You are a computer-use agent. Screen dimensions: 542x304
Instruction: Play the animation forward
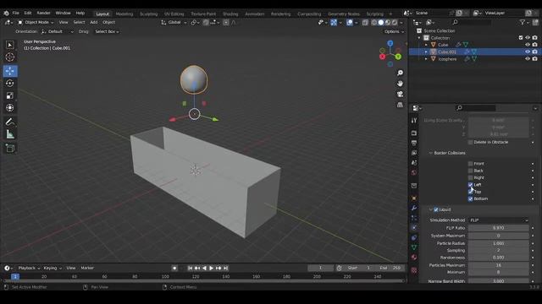coord(211,268)
